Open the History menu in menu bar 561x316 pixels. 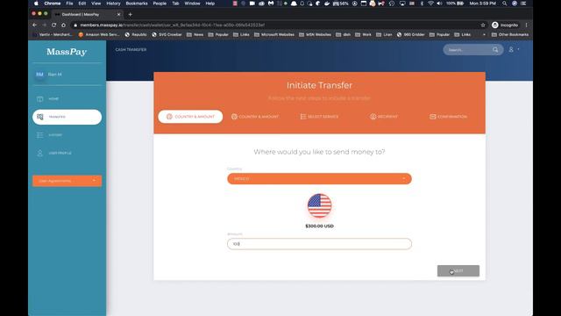click(x=113, y=4)
